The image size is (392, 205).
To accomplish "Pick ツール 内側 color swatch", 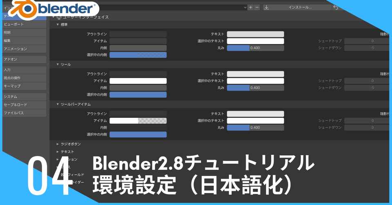I will pos(138,88).
